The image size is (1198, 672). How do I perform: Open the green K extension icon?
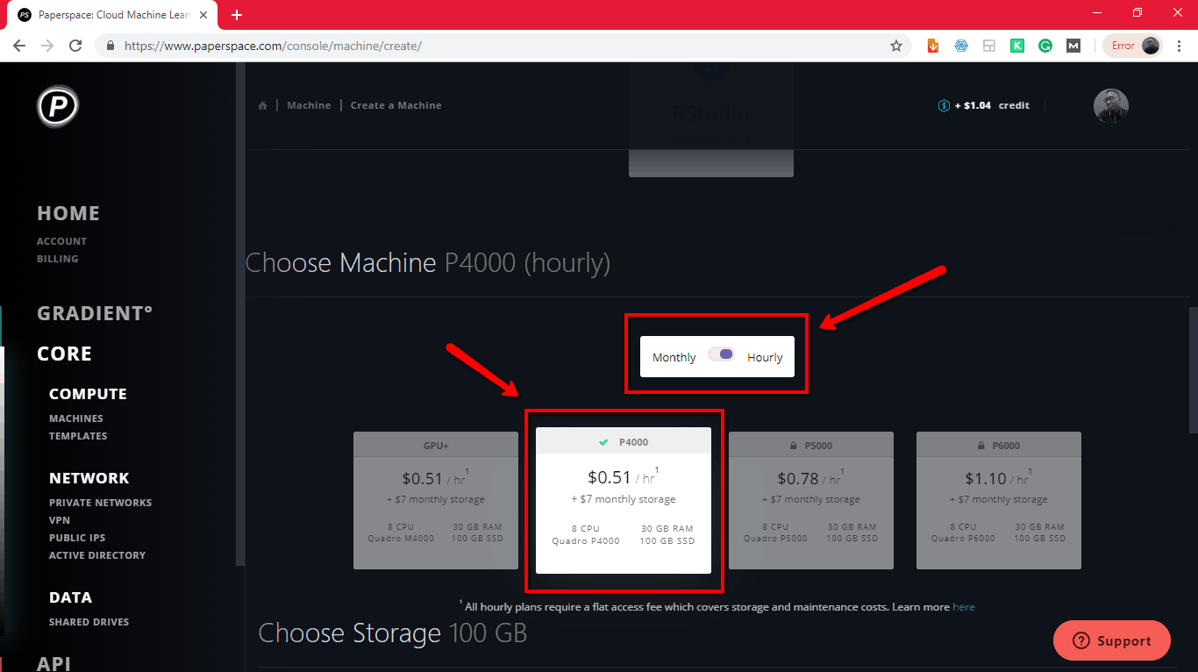(x=1017, y=46)
